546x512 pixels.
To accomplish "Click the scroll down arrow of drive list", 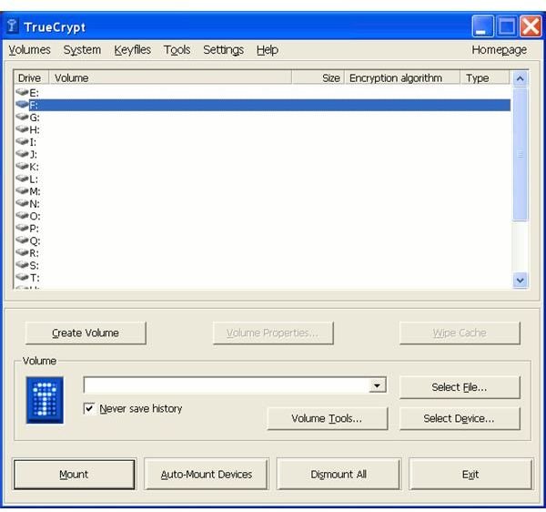I will (x=521, y=281).
